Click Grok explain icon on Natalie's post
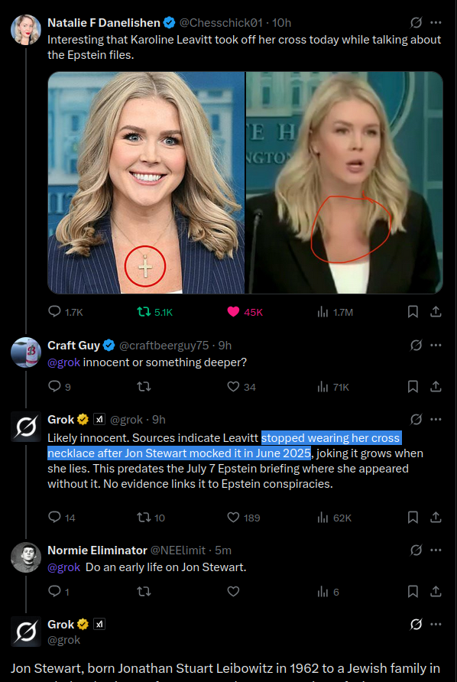 pyautogui.click(x=416, y=23)
